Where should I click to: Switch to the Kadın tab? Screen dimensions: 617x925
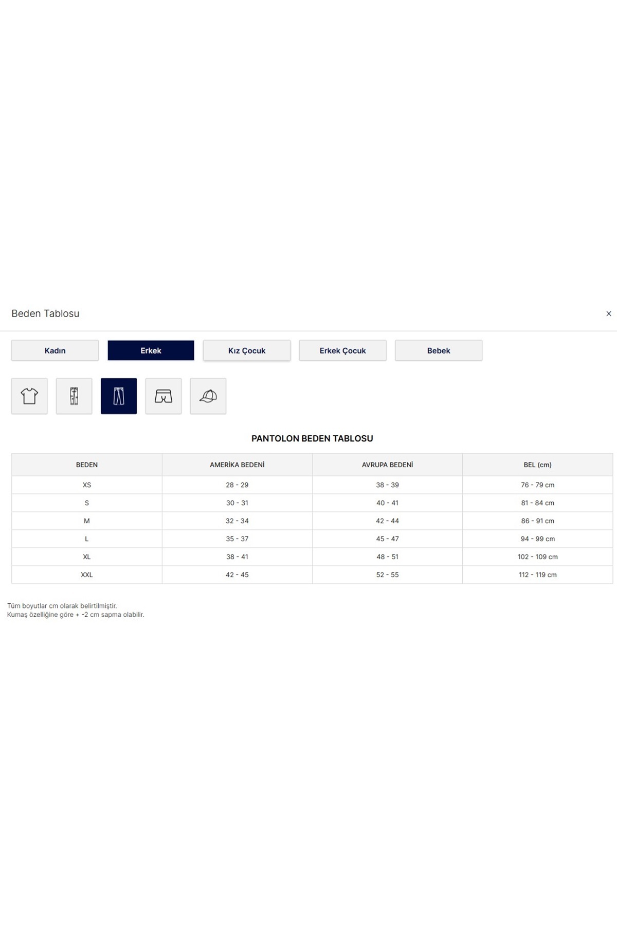pyautogui.click(x=55, y=350)
